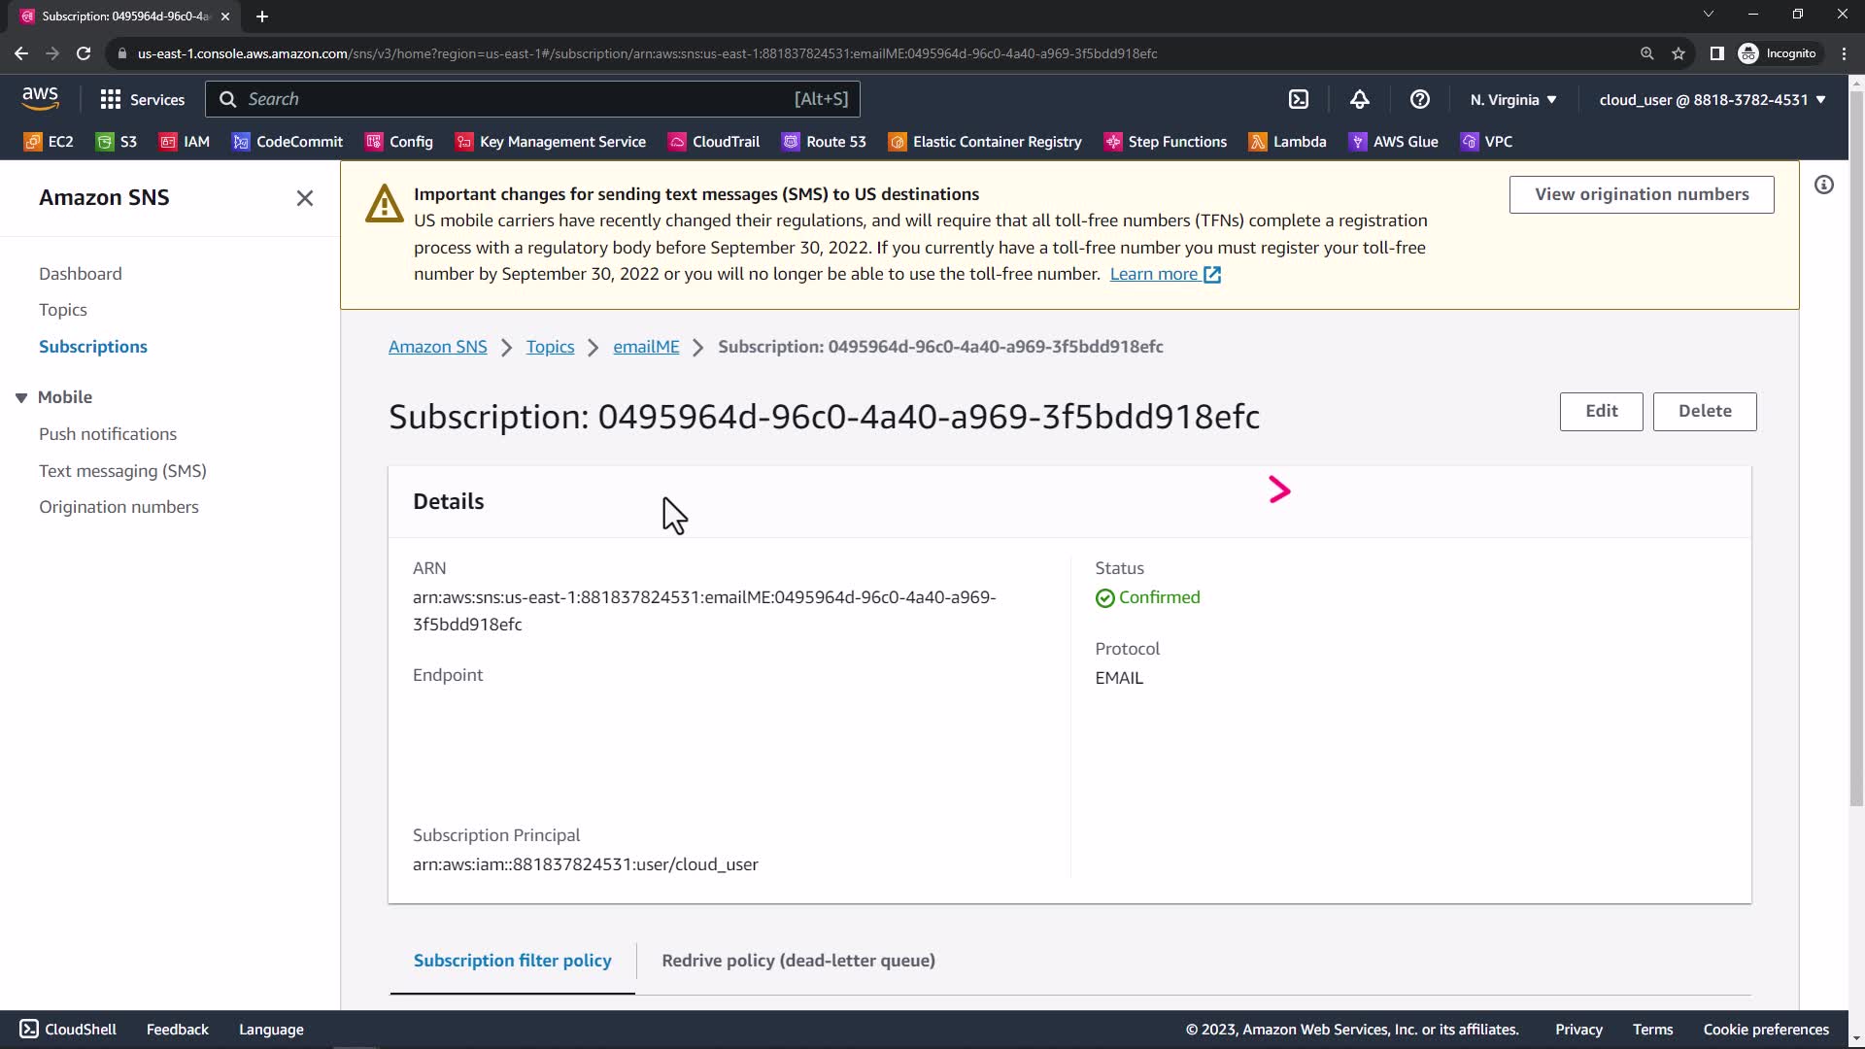Image resolution: width=1865 pixels, height=1049 pixels.
Task: Open the EC2 favorites shortcut
Action: click(x=49, y=142)
